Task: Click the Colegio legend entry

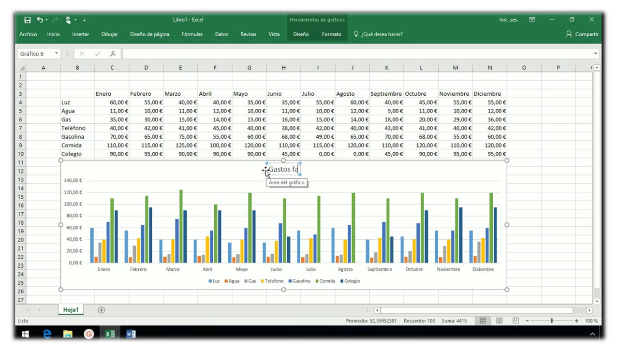Action: [350, 281]
